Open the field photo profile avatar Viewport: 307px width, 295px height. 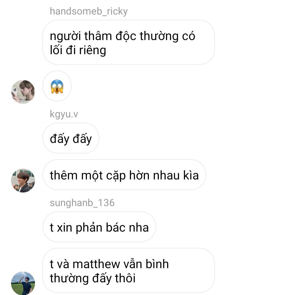tap(23, 283)
